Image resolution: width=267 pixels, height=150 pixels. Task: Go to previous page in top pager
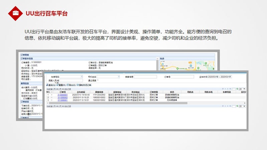tap(225, 89)
